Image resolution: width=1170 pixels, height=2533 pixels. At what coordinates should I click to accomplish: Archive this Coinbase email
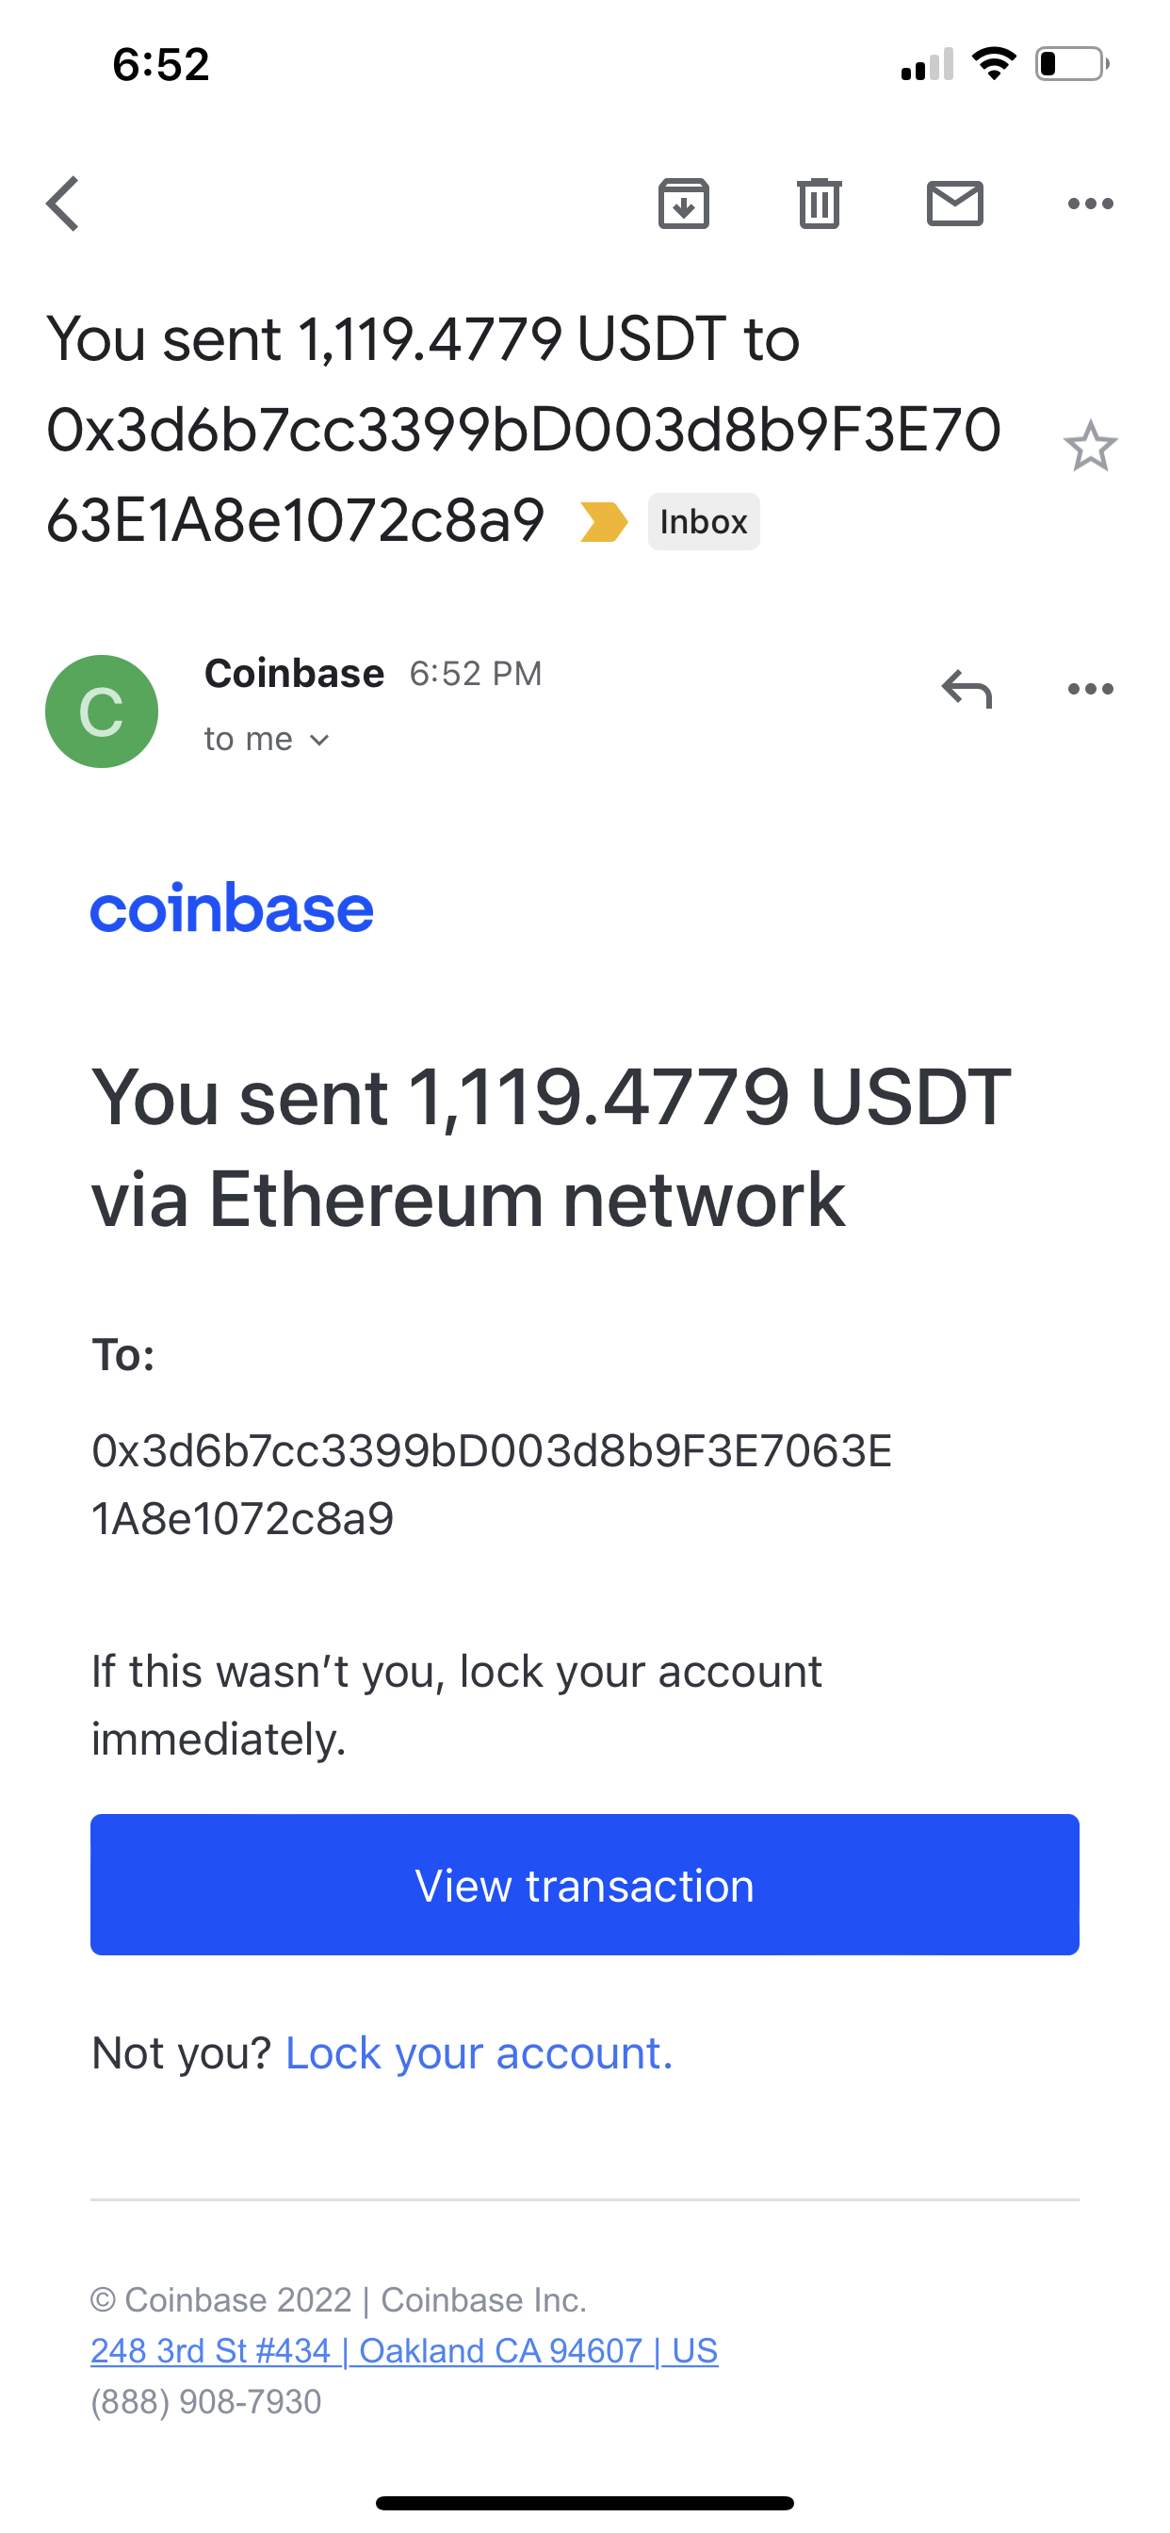pyautogui.click(x=683, y=204)
